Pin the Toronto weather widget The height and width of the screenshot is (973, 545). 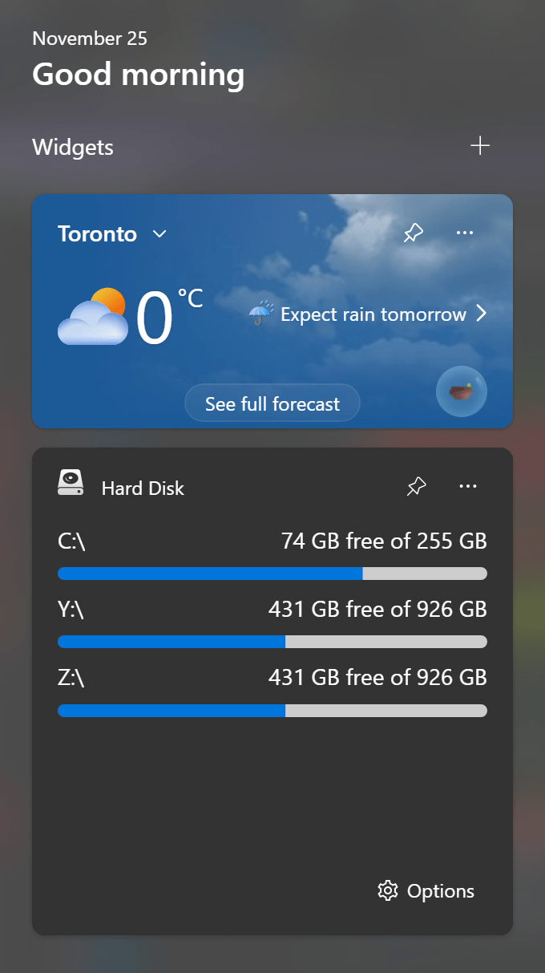point(413,233)
